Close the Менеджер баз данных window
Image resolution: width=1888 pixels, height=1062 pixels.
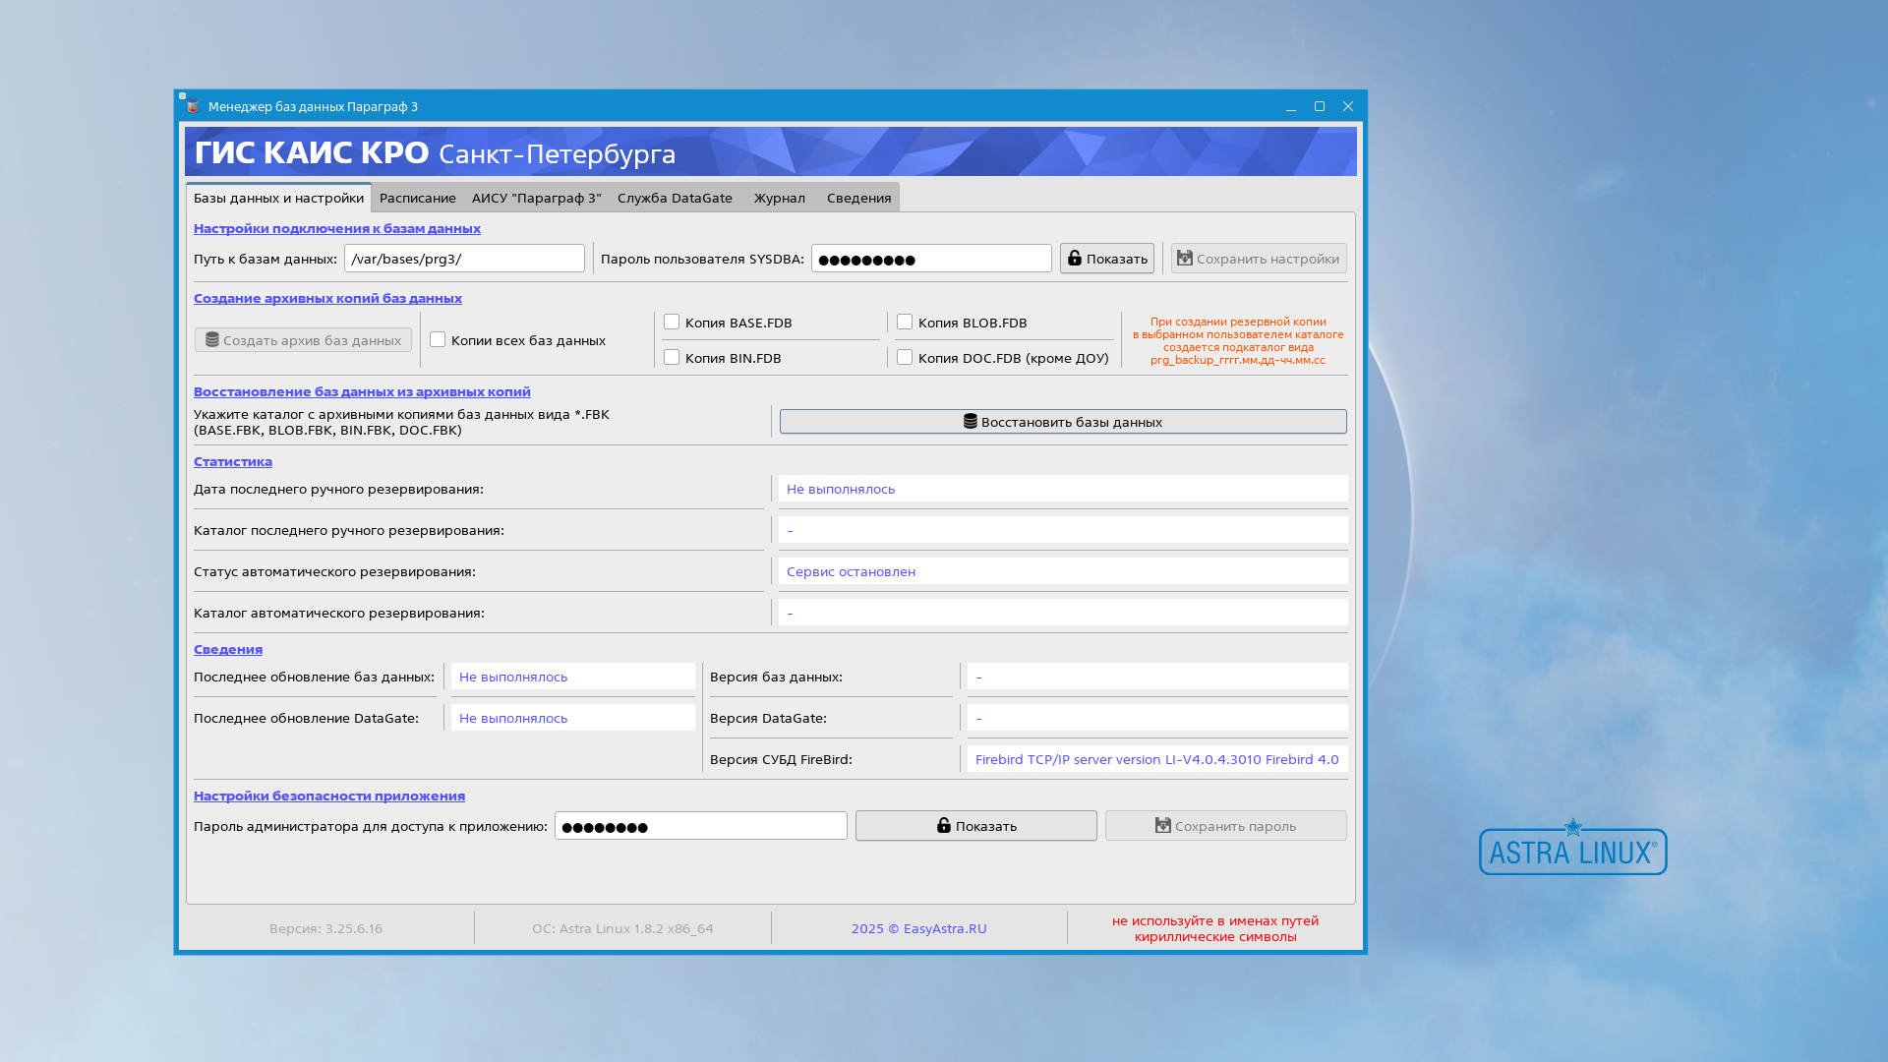1348,106
